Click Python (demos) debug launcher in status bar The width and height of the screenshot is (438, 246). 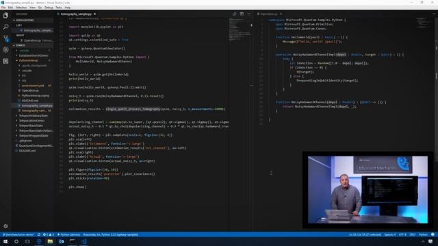(x=68, y=234)
